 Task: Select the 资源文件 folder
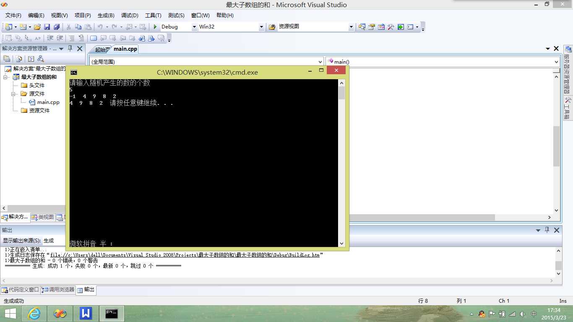pos(35,111)
